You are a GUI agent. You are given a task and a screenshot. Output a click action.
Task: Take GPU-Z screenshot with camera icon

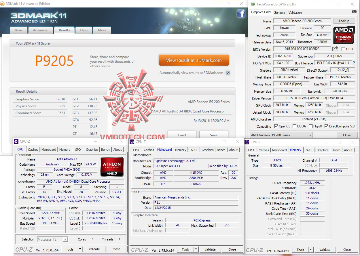pos(354,12)
